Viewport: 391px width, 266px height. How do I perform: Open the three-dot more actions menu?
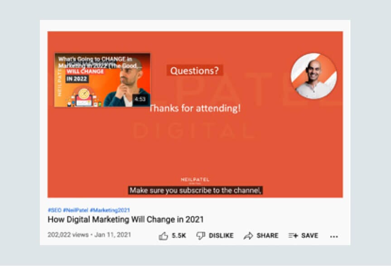(x=334, y=236)
